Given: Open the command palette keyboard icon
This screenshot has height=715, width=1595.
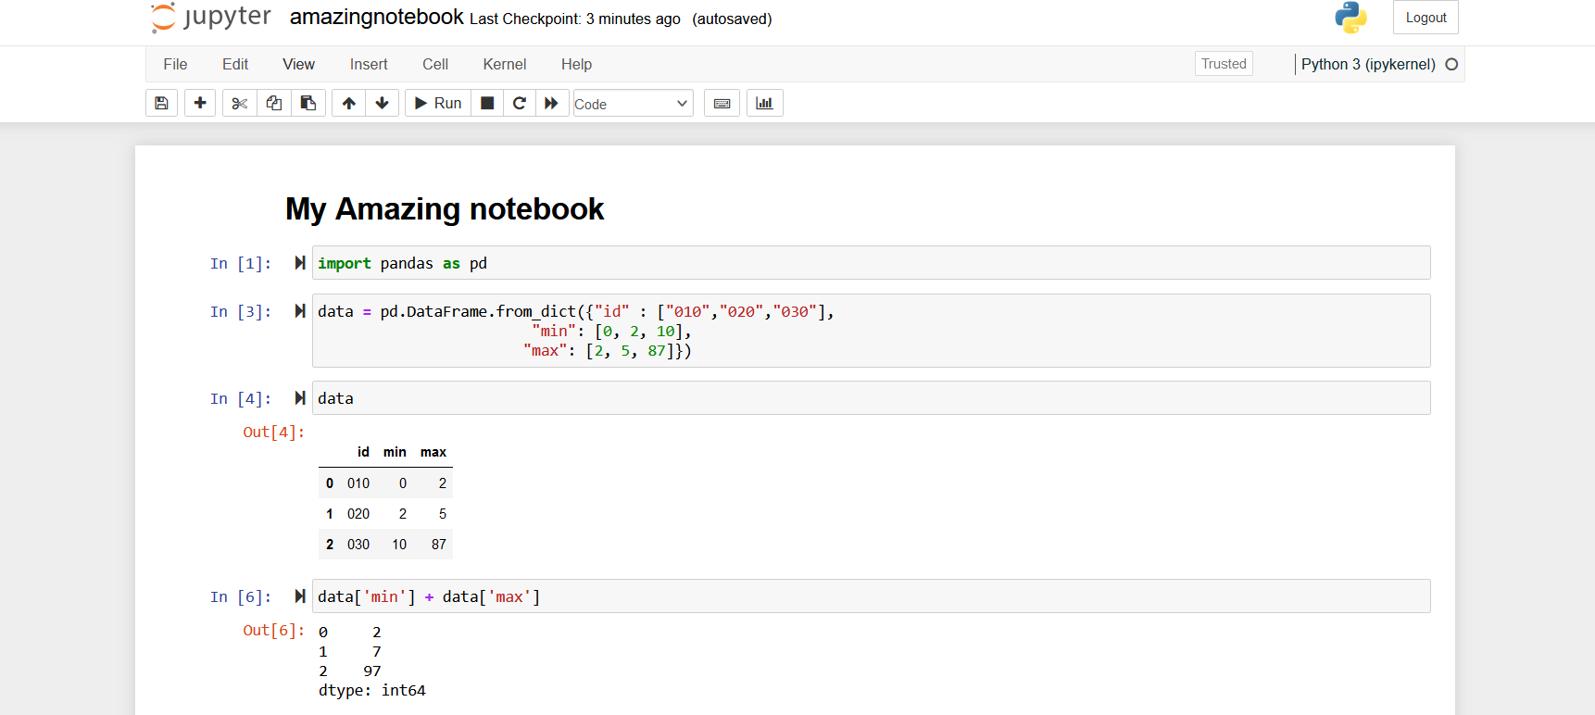Looking at the screenshot, I should (x=722, y=103).
